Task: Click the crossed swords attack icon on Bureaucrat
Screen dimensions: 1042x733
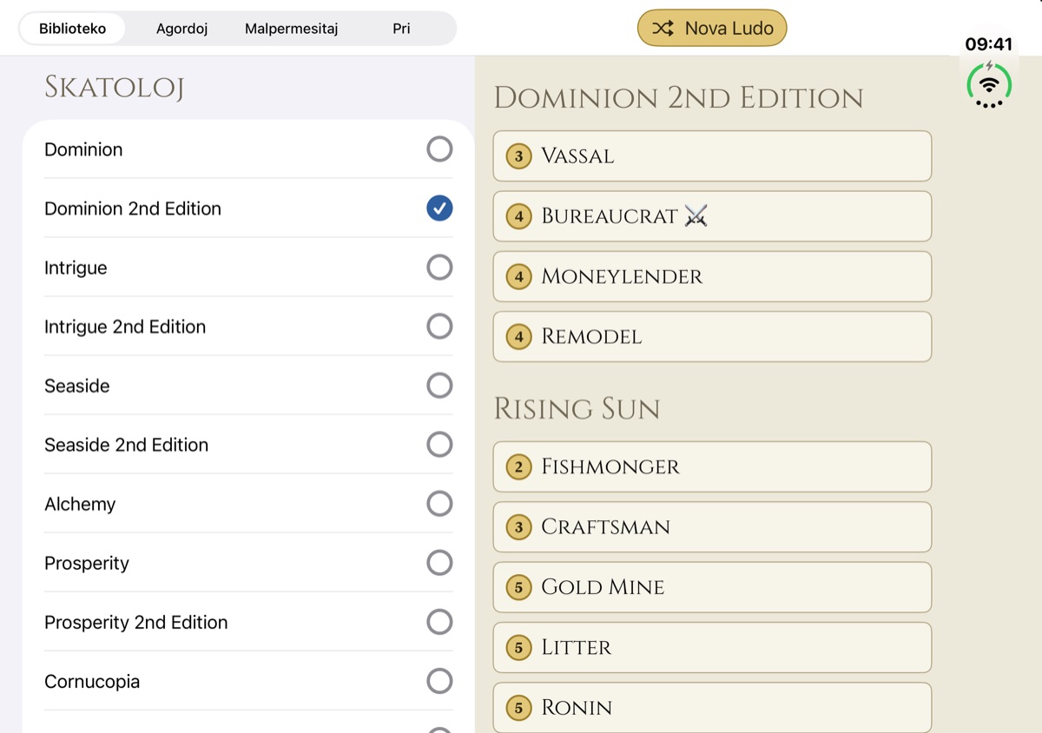Action: click(696, 216)
